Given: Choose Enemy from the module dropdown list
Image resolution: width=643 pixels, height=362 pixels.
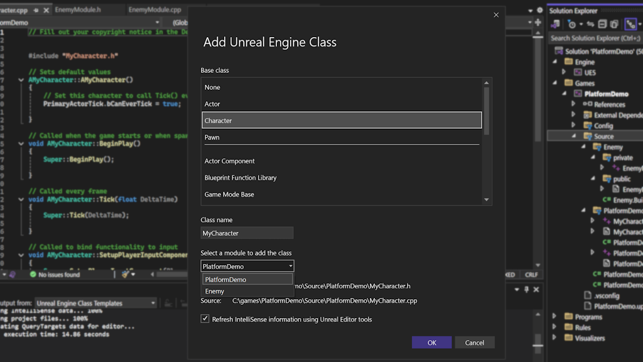Looking at the screenshot, I should (215, 291).
